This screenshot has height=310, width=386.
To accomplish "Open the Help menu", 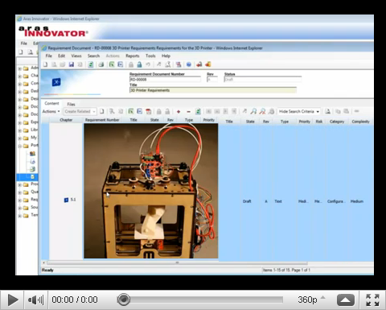I will pyautogui.click(x=166, y=56).
